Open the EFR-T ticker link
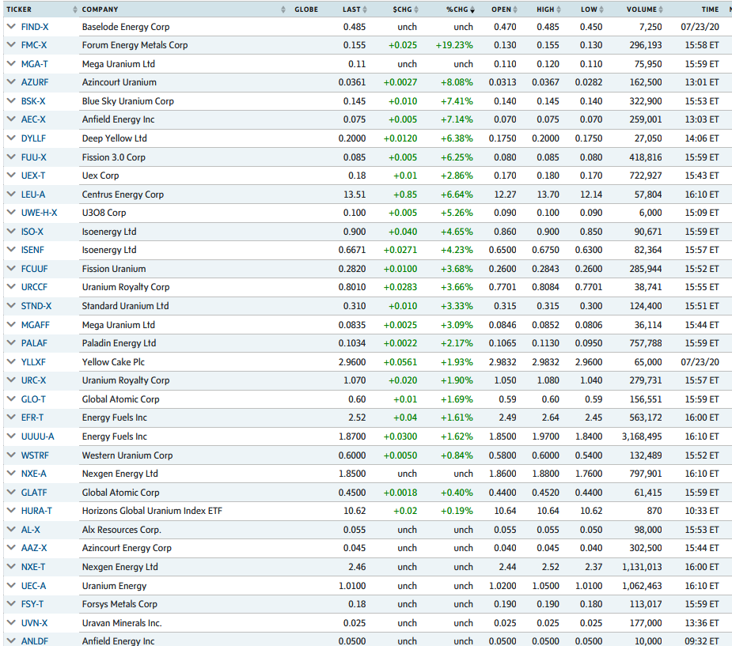732x646 pixels. click(32, 417)
